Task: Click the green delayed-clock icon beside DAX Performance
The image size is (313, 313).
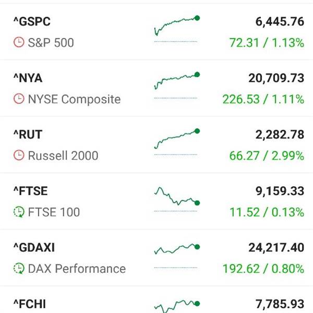Action: pos(19,268)
